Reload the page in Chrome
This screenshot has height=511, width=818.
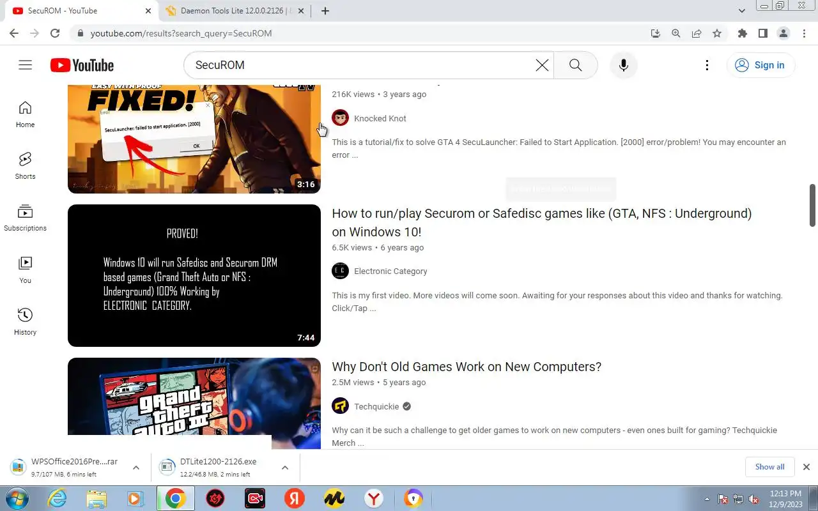[x=55, y=33]
